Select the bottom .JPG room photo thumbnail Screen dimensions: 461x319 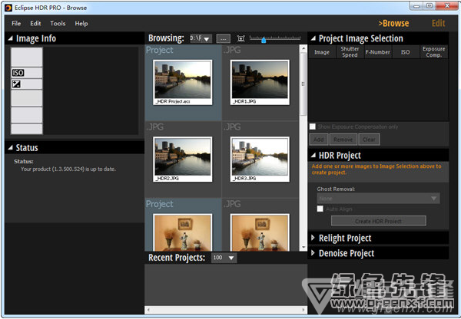[260, 232]
